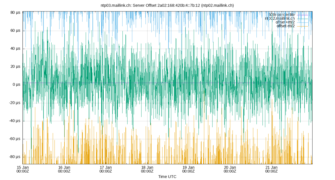This screenshot has width=335, height=180.
Task: Click the purple 50th percentile legend line
Action: tap(302, 15)
